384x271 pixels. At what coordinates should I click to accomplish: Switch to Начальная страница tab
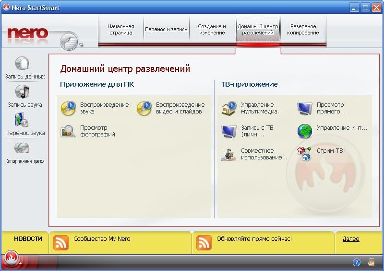coord(121,30)
